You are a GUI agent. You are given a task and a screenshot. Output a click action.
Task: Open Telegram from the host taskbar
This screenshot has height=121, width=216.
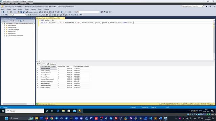coord(56,118)
